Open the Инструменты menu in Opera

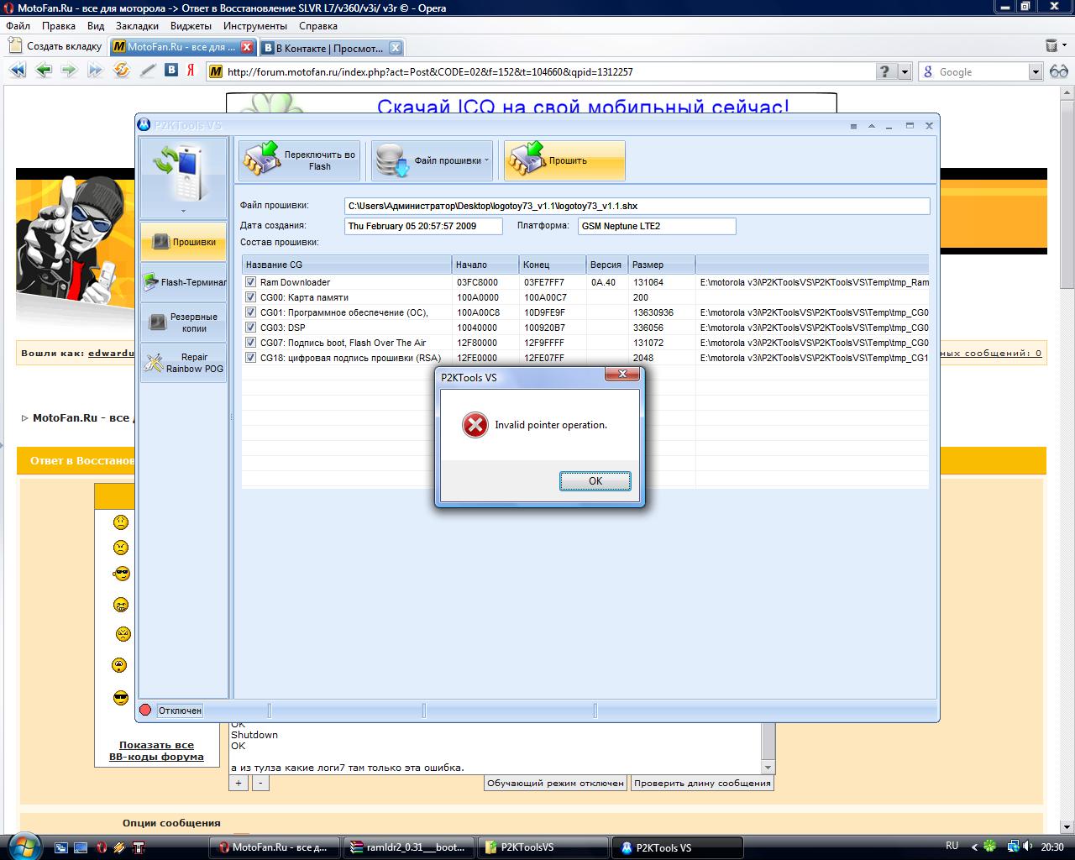point(255,26)
